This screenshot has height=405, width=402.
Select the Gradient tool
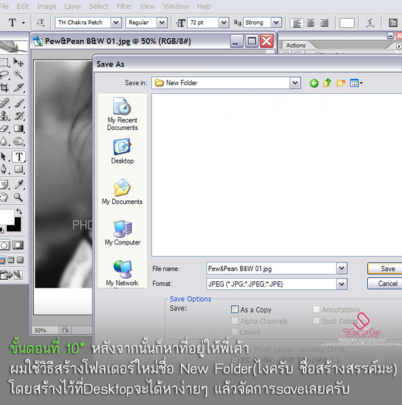pos(19,129)
